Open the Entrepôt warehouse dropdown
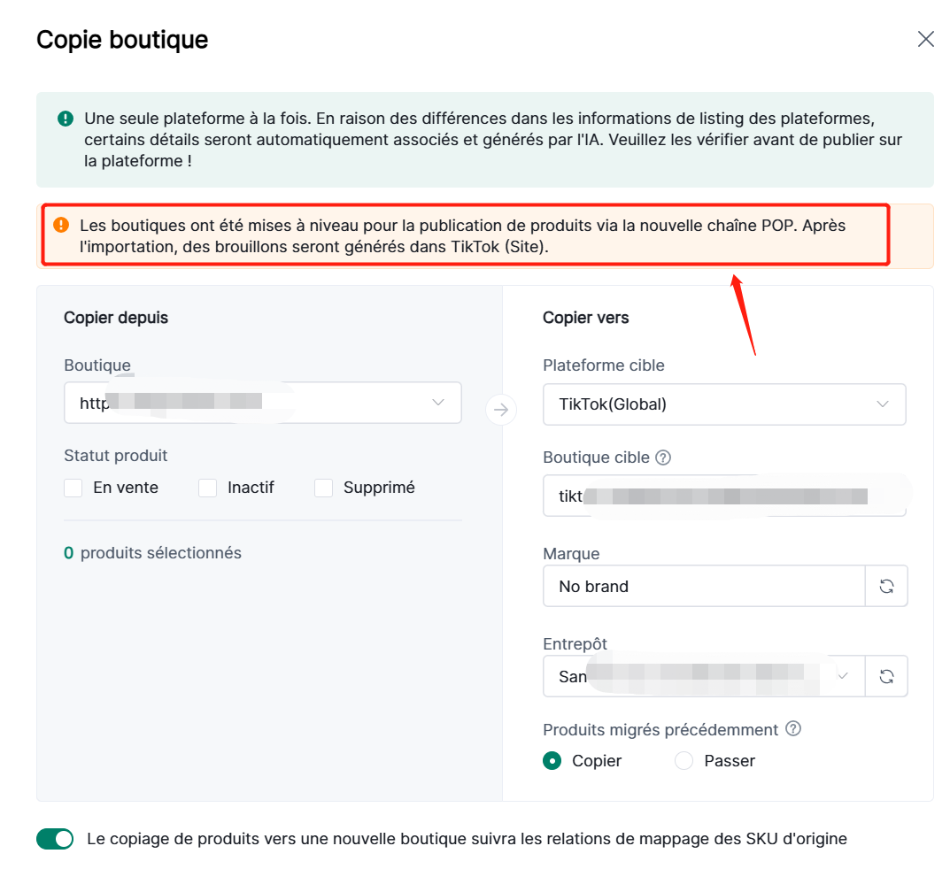This screenshot has width=950, height=869. (x=704, y=676)
